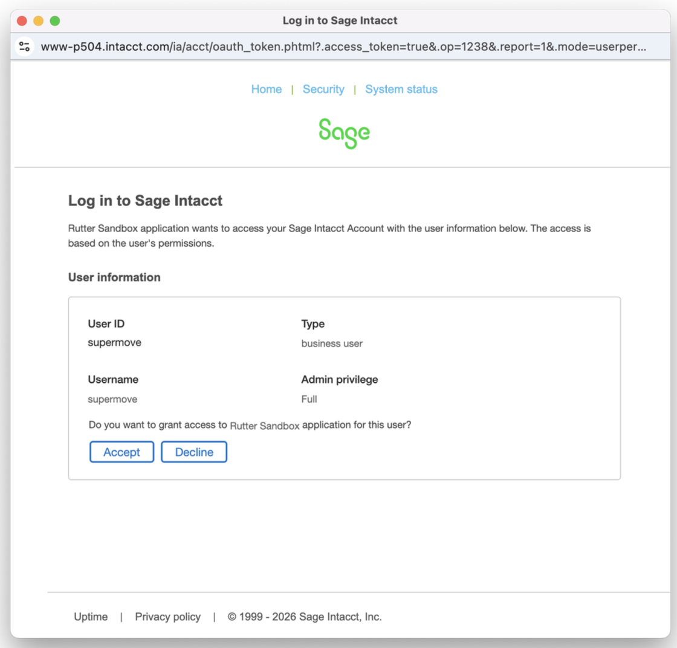
Task: Click the 'supermove' value under User ID
Action: (x=114, y=343)
